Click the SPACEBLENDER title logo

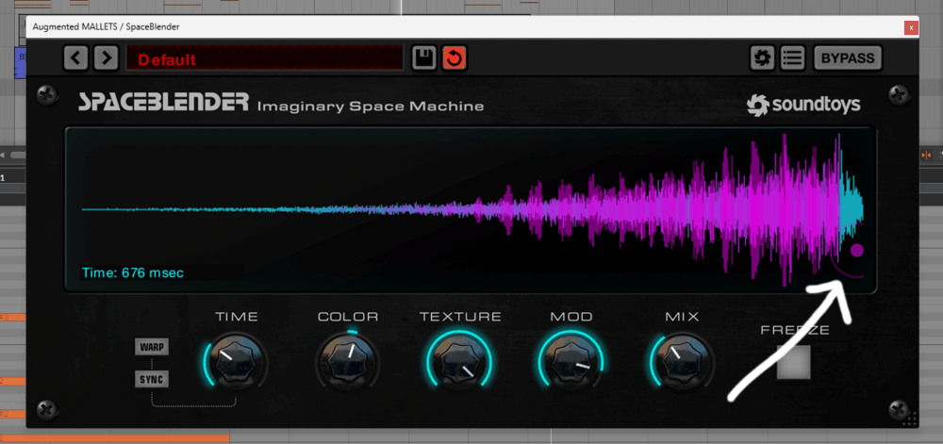click(x=163, y=102)
